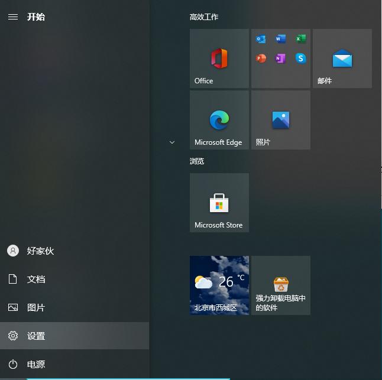Image resolution: width=382 pixels, height=380 pixels.
Task: Launch Skype from the Office apps folder
Action: click(300, 59)
